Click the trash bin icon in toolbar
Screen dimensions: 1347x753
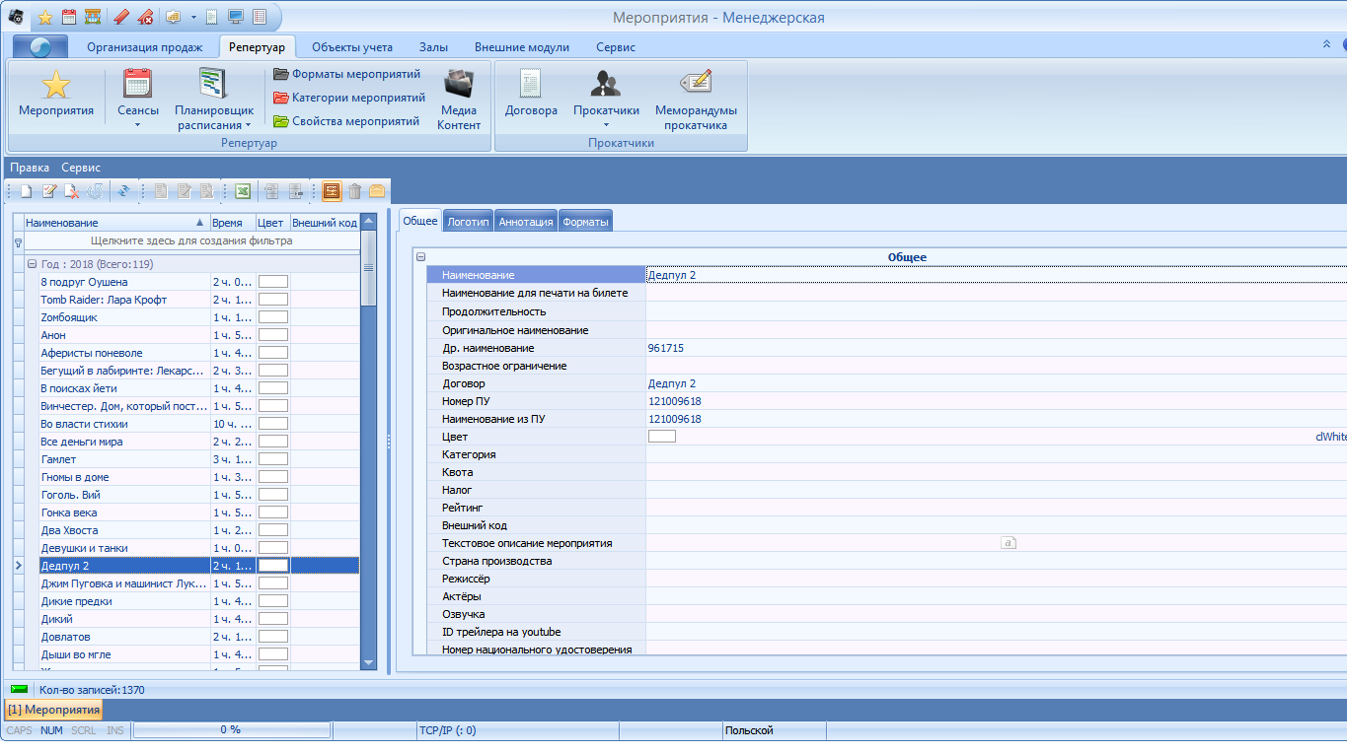pos(354,191)
